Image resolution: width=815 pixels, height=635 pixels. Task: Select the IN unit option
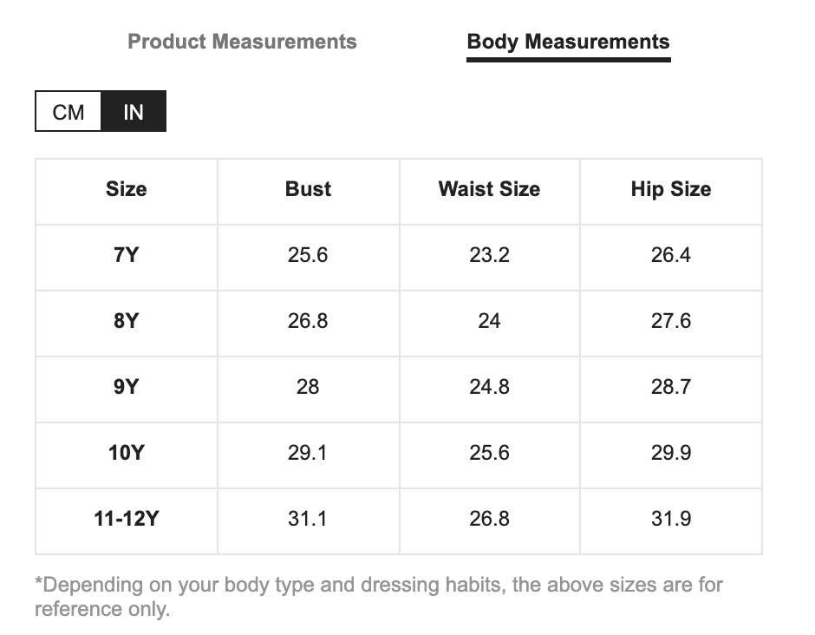(134, 112)
